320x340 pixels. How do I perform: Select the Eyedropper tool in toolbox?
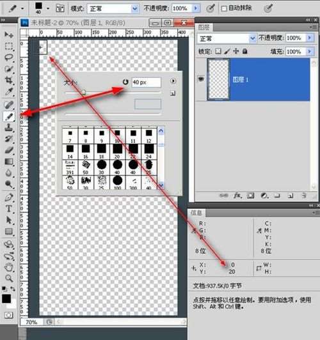click(9, 92)
